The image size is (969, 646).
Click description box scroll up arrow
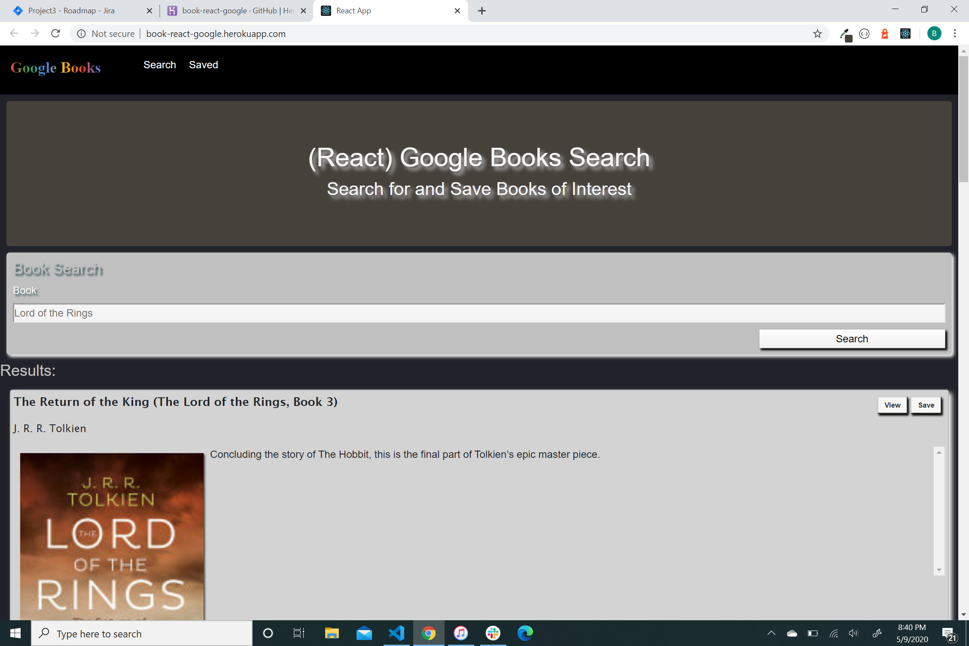(x=939, y=452)
